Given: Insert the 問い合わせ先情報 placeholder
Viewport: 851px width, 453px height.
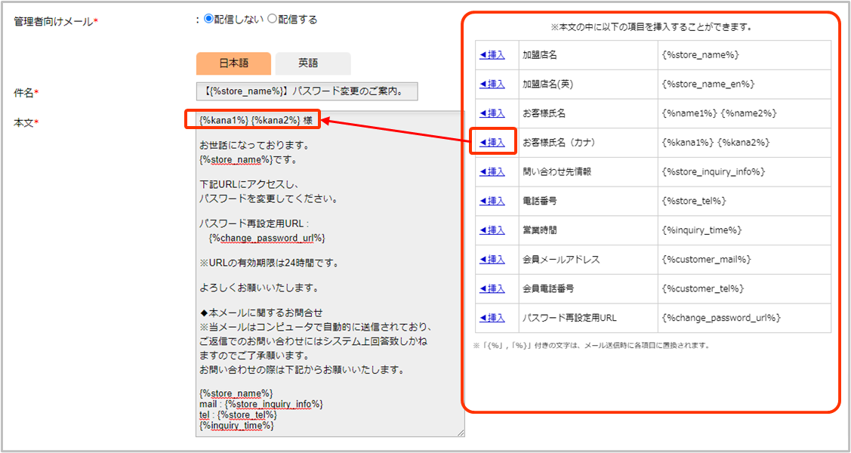Looking at the screenshot, I should tap(492, 171).
